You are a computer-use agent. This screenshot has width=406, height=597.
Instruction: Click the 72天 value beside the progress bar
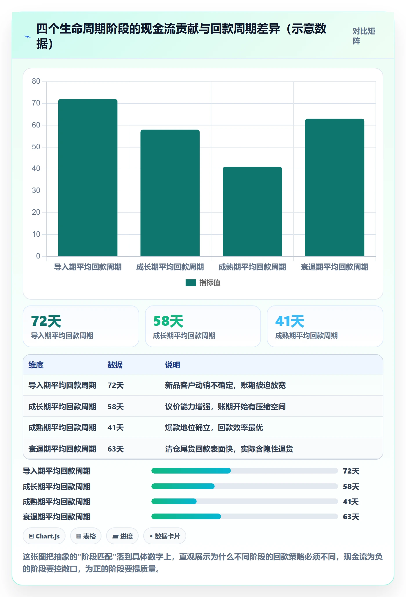pyautogui.click(x=351, y=471)
